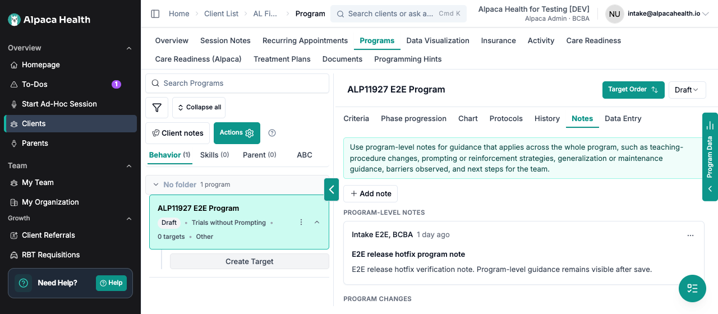Go to the Client List breadcrumb
Screen dimensions: 718x314
click(222, 14)
